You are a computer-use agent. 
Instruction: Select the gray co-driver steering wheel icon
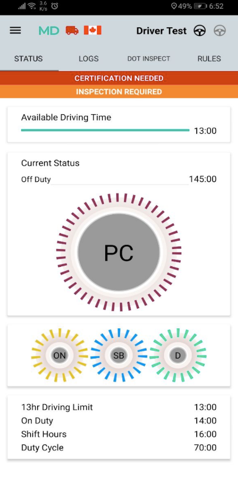click(220, 31)
